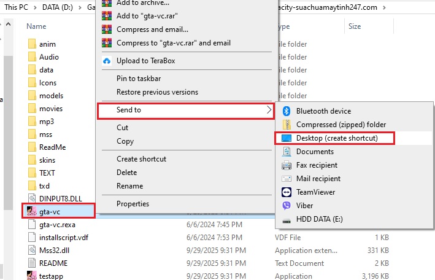This screenshot has height=280, width=435.
Task: Click the TeraBox cloud upload icon
Action: 107,61
